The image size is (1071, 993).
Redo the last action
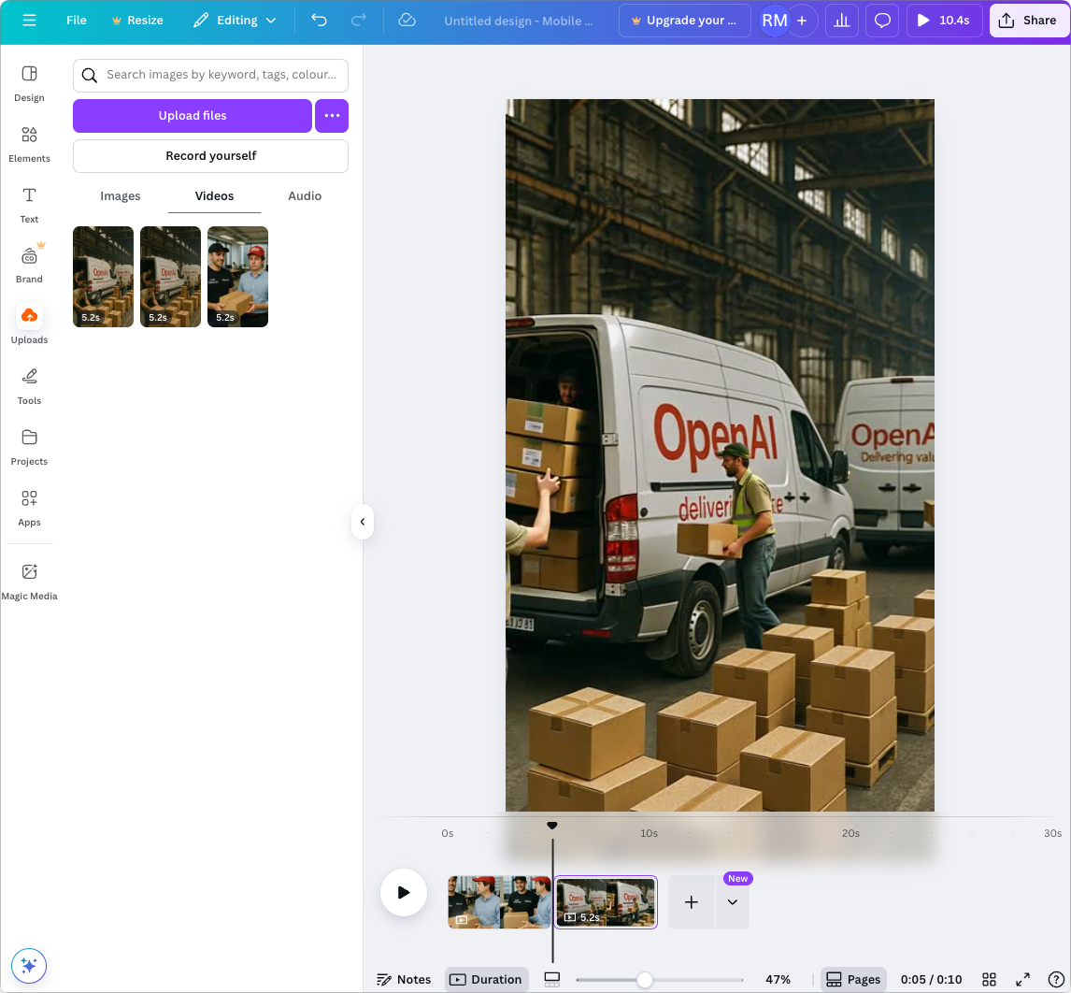tap(359, 21)
